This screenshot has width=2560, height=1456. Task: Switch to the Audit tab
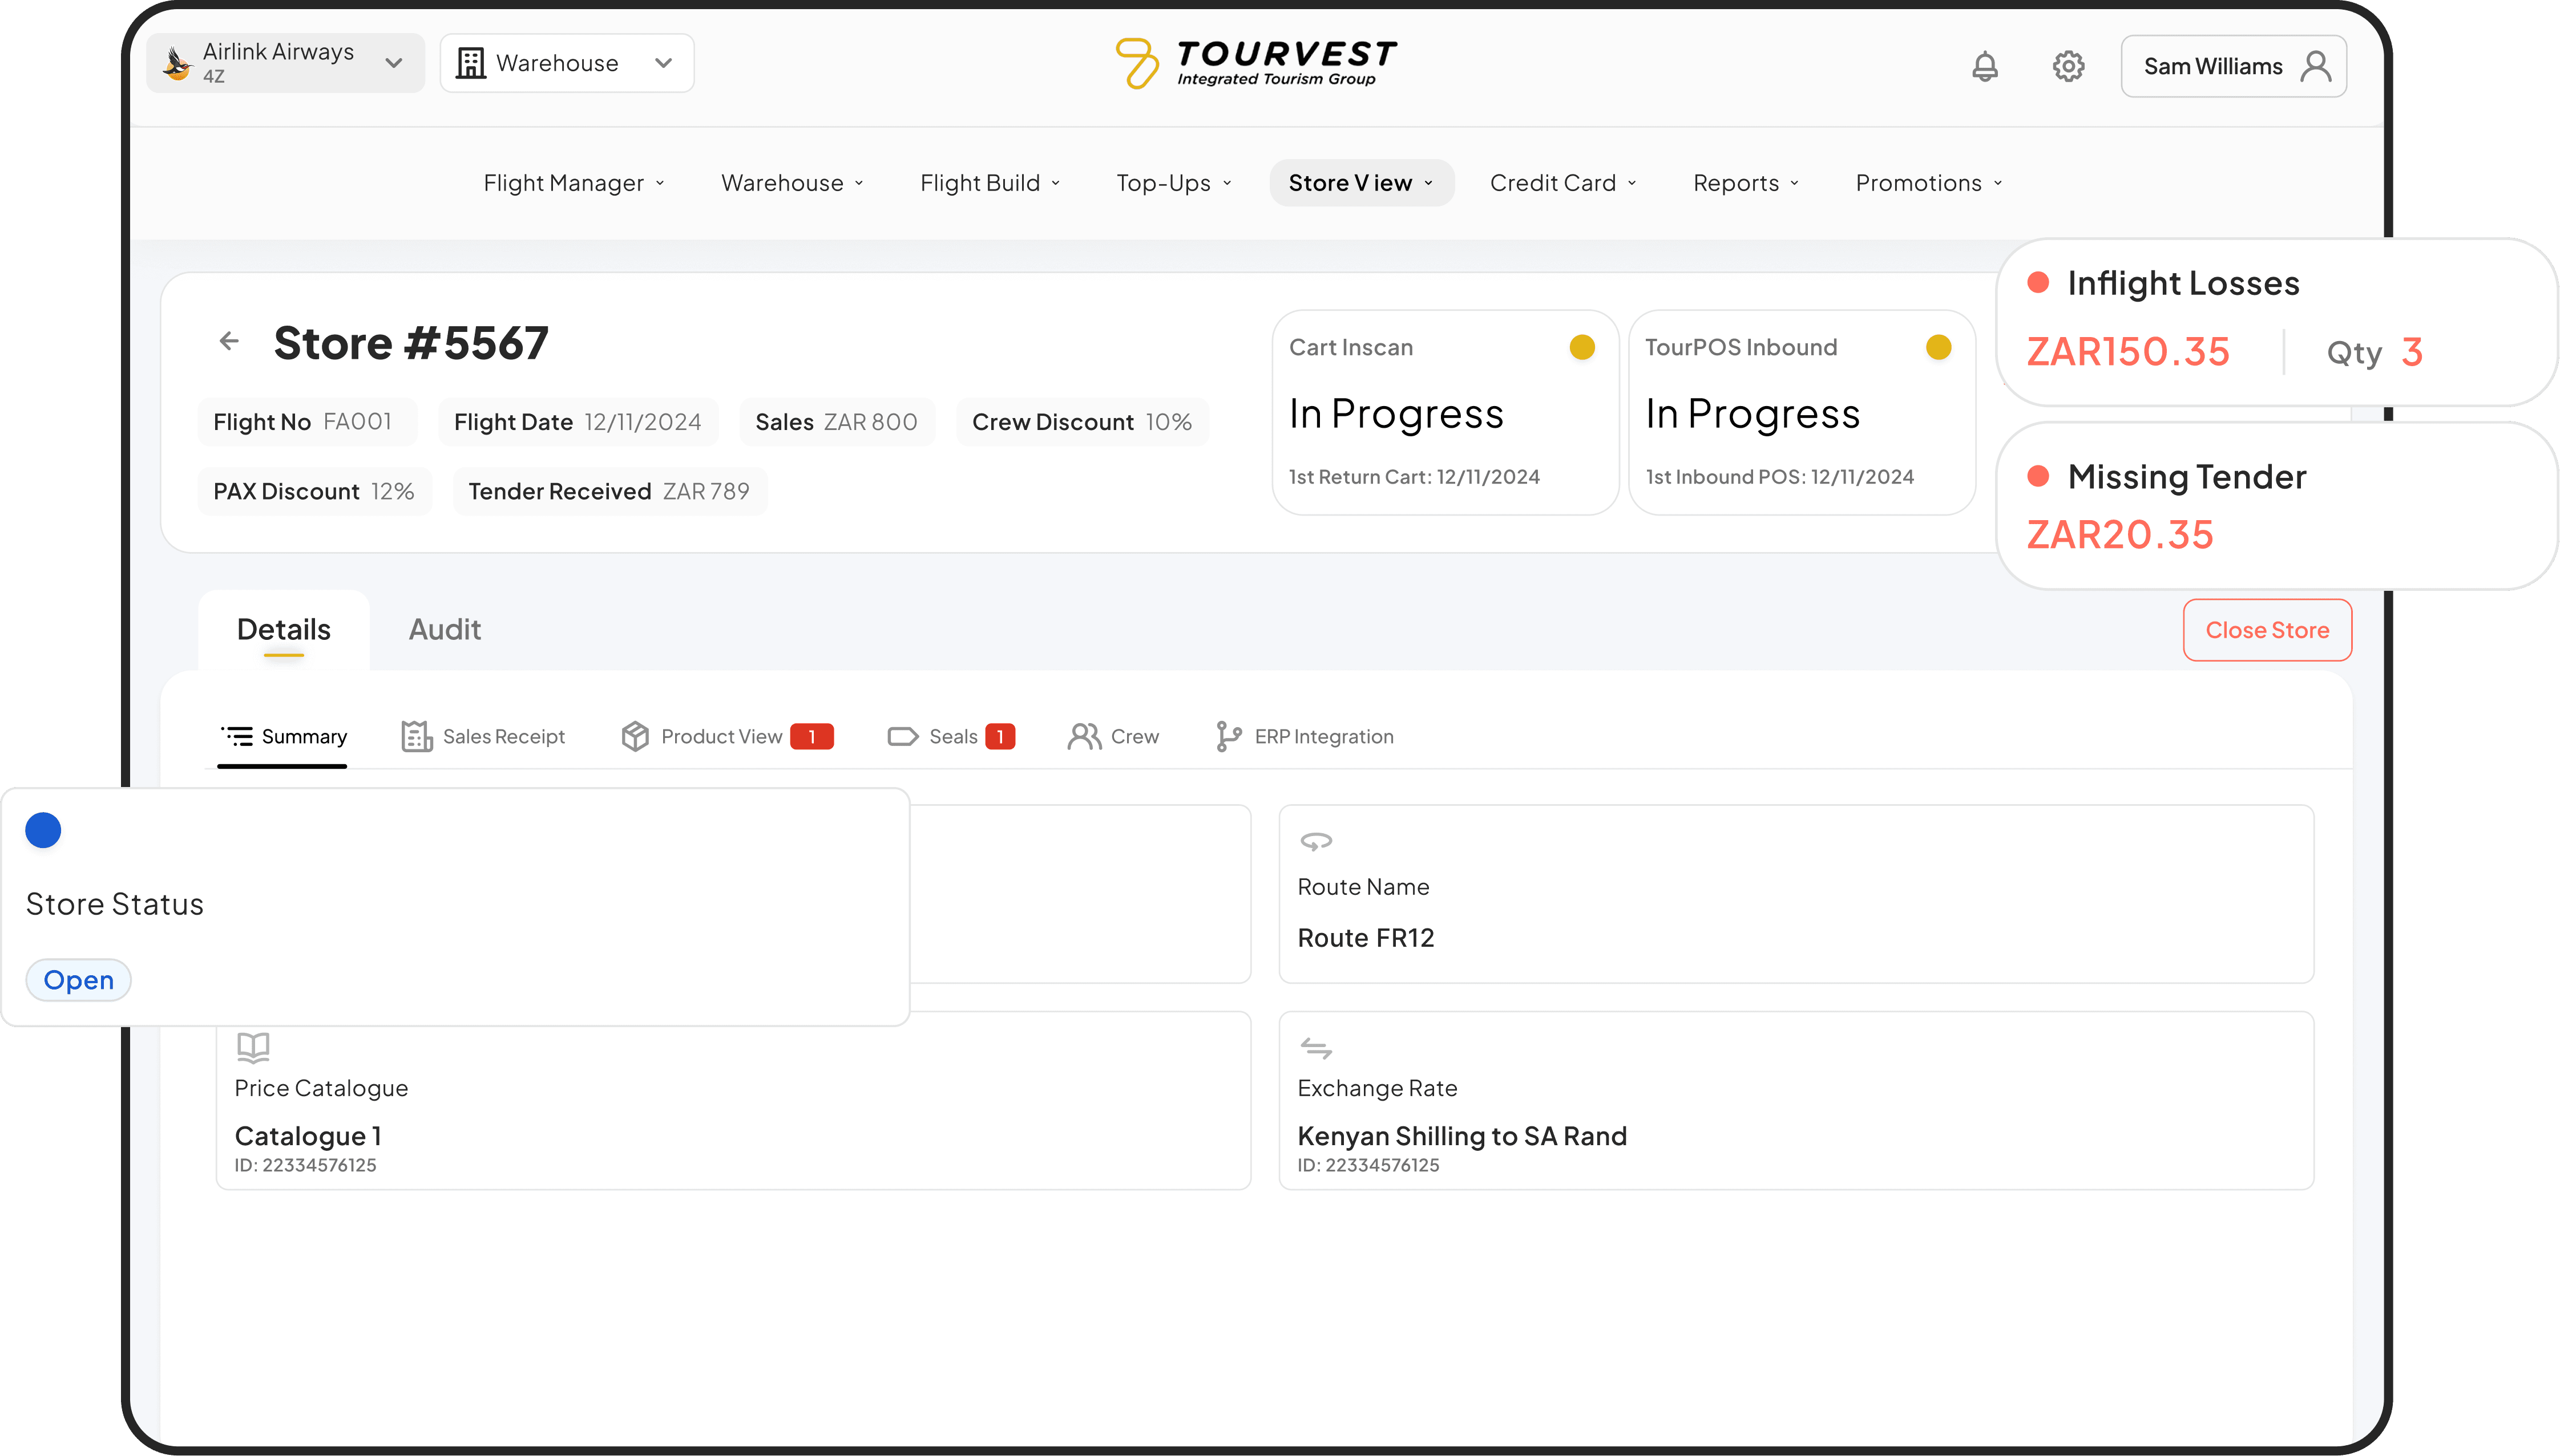pos(444,629)
